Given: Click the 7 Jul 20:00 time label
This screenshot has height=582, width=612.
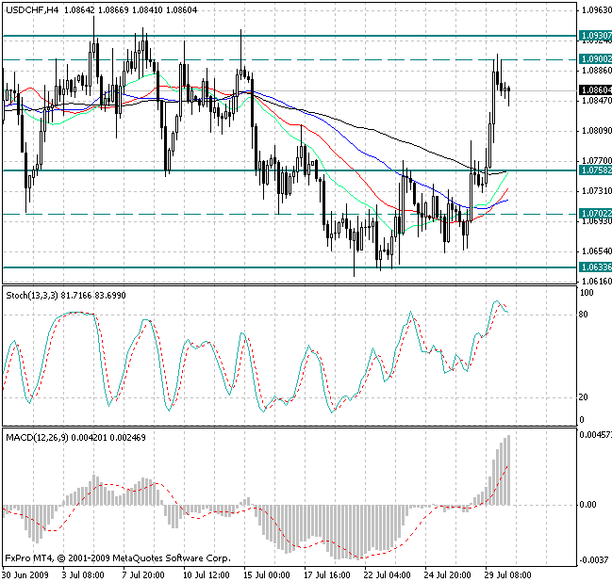Looking at the screenshot, I should tap(144, 574).
